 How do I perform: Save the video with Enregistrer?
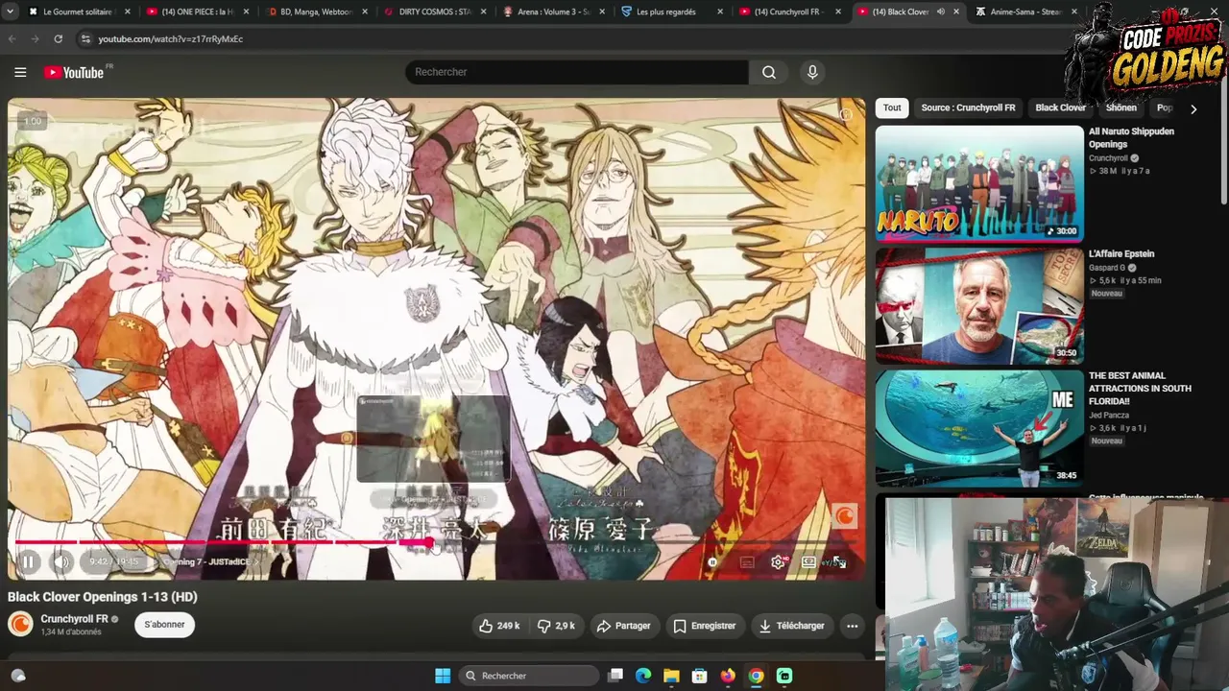[x=704, y=626]
